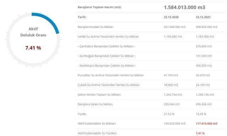This screenshot has height=136, width=227.
Task: Click the 41.104 m3 value
Action: (171, 75)
